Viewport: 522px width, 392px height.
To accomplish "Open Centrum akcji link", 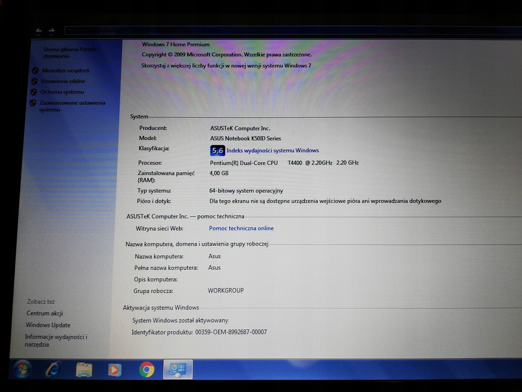I will click(x=45, y=313).
